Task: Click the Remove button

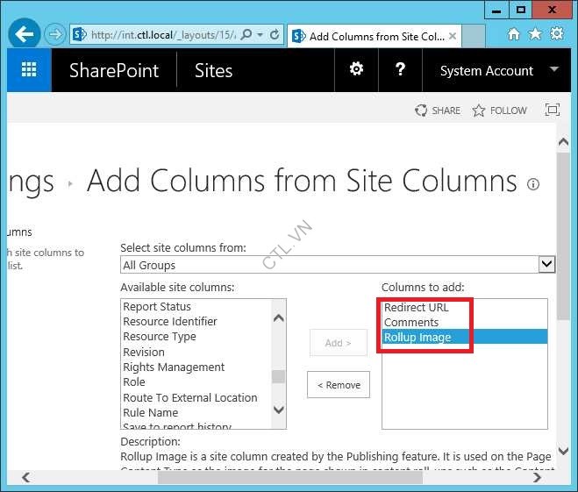Action: tap(339, 384)
